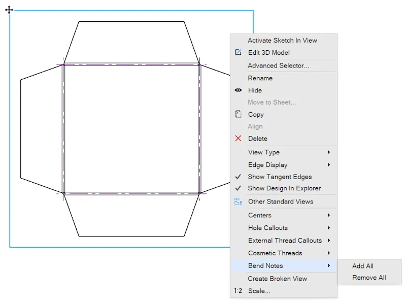Click the Copy menu label
The height and width of the screenshot is (305, 406).
[x=256, y=115]
